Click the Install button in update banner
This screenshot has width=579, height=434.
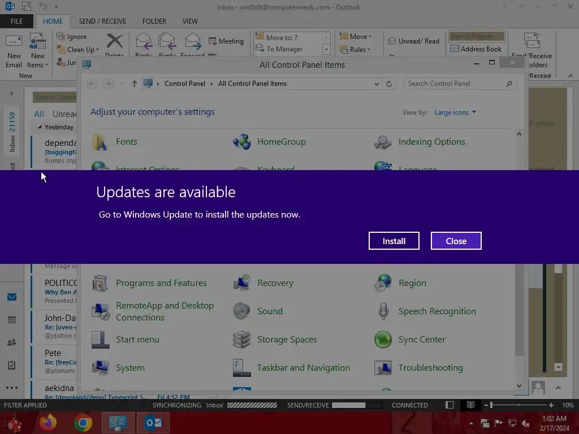click(x=394, y=241)
